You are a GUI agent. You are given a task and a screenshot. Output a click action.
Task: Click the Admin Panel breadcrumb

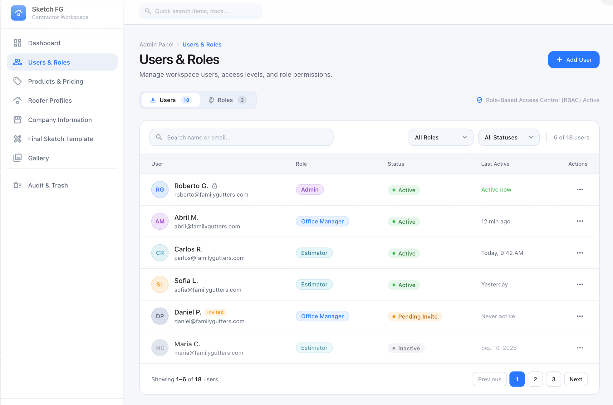click(x=156, y=44)
